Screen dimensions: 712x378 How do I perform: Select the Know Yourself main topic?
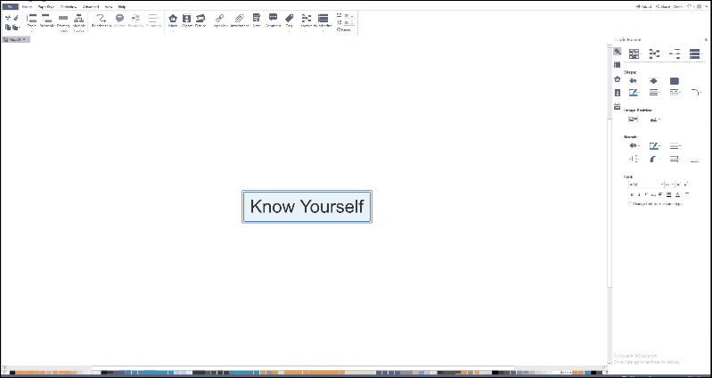coord(307,207)
